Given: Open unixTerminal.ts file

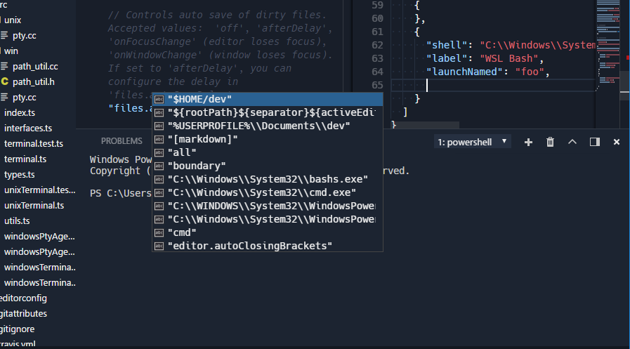Looking at the screenshot, I should tap(34, 206).
